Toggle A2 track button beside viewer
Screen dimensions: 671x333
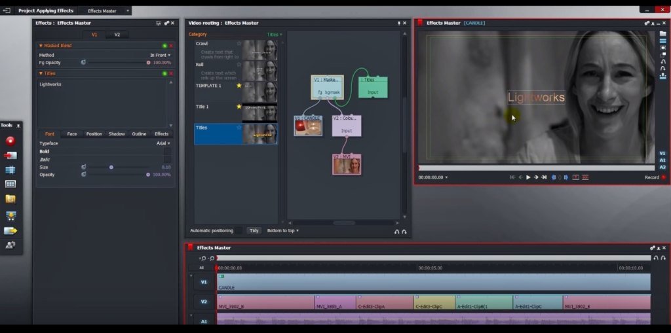(x=662, y=167)
